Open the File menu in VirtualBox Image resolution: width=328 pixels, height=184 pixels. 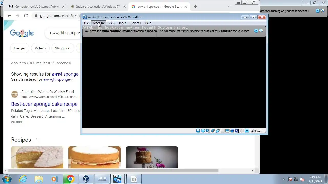pyautogui.click(x=86, y=23)
